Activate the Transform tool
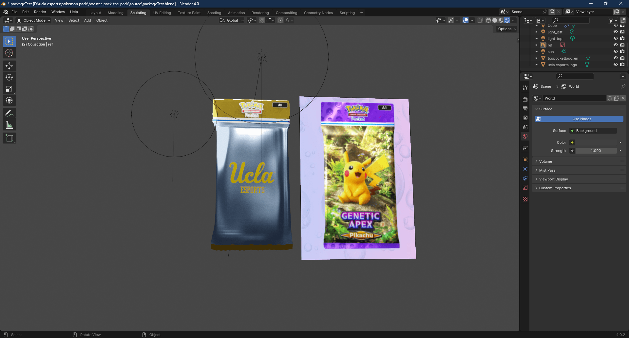Image resolution: width=629 pixels, height=338 pixels. click(9, 100)
